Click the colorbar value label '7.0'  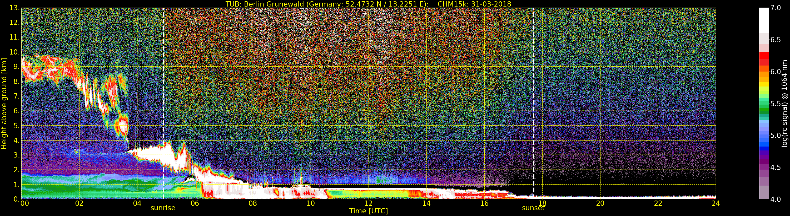tap(775, 8)
